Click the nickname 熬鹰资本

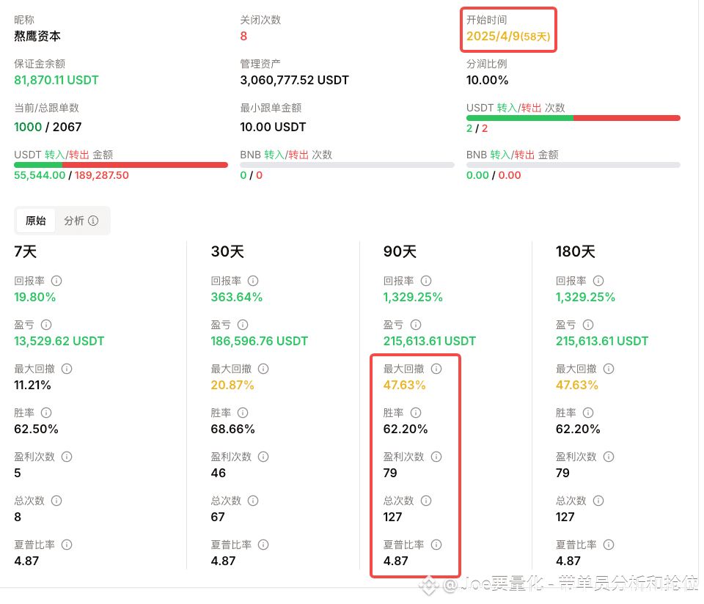tap(37, 36)
